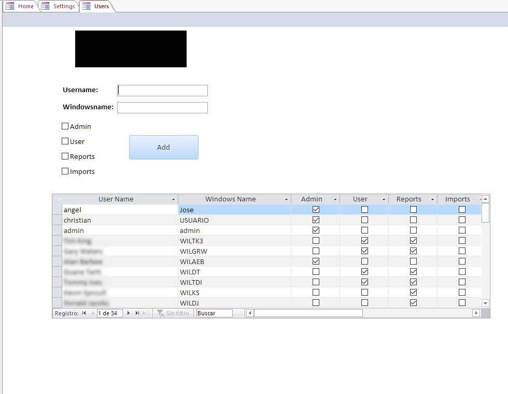Image resolution: width=508 pixels, height=394 pixels.
Task: Click the Imports column header
Action: pyautogui.click(x=457, y=199)
